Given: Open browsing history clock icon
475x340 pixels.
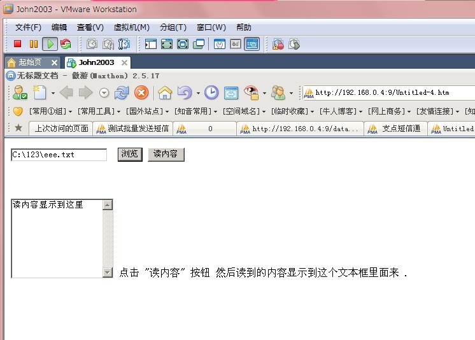Looking at the screenshot, I should (211, 92).
